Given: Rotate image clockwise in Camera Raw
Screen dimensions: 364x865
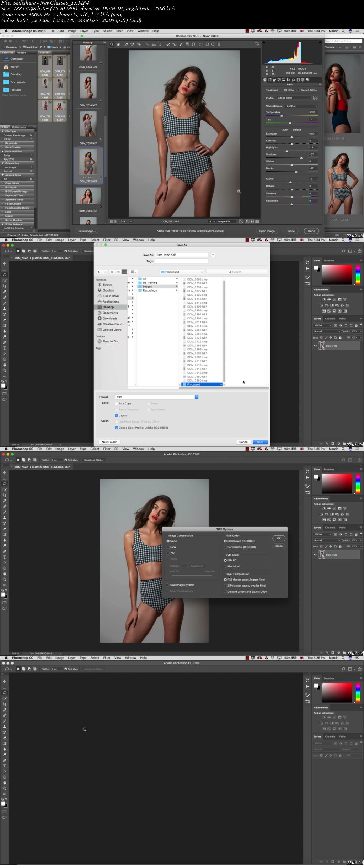Looking at the screenshot, I should coord(213,44).
